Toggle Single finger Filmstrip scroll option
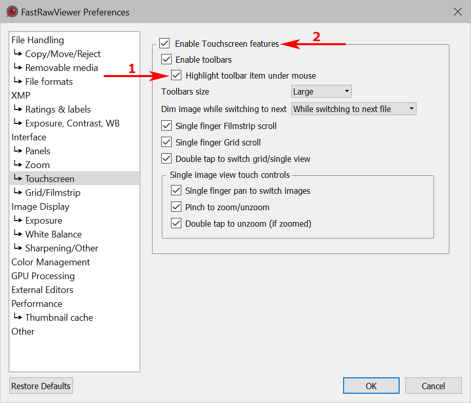 [x=166, y=126]
